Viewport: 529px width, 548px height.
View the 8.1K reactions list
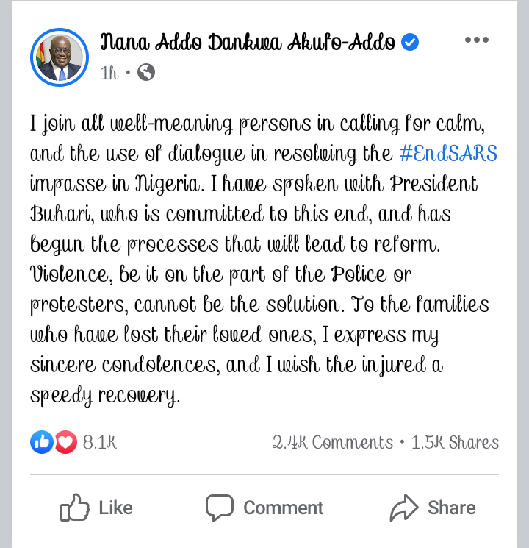click(x=100, y=442)
